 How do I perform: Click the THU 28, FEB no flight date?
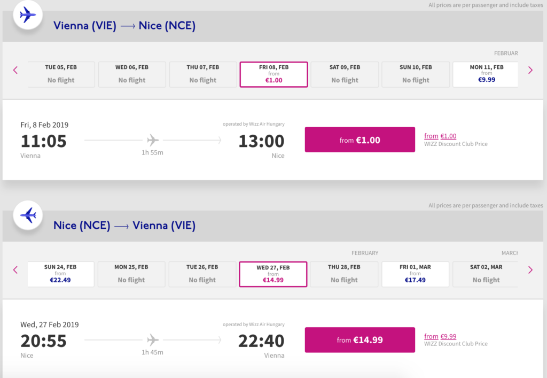tap(344, 274)
